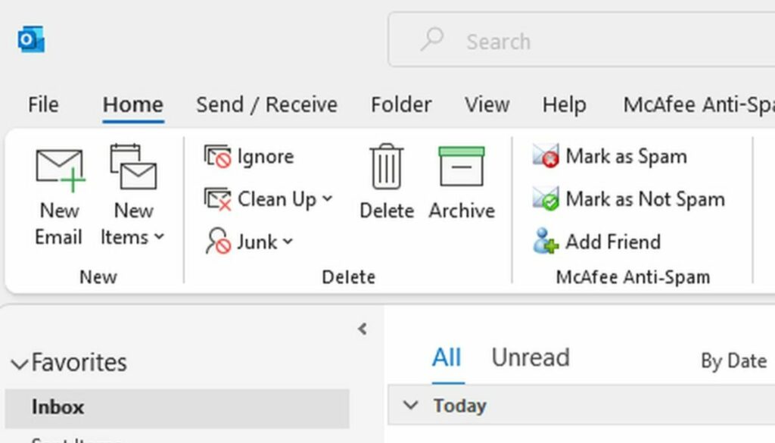
Task: Select the Clean Up sweep icon
Action: tap(218, 199)
